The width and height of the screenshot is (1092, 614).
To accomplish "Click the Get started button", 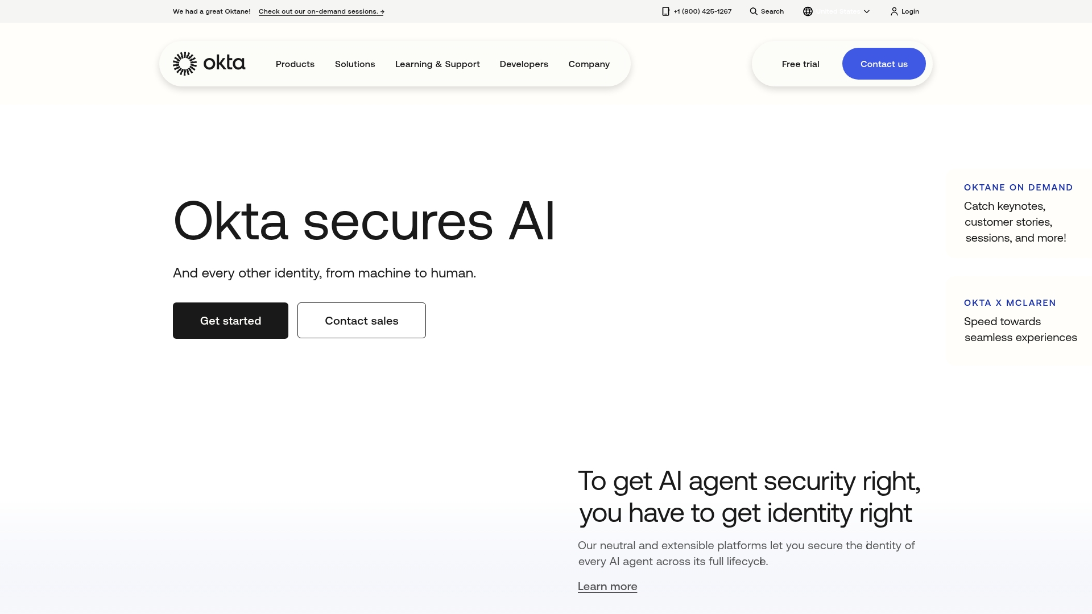I will point(230,320).
